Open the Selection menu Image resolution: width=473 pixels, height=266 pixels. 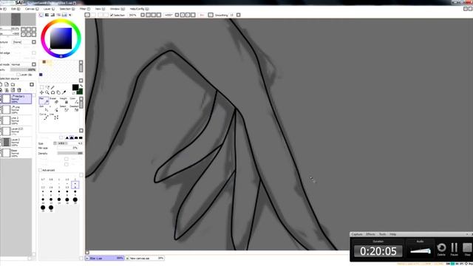[67, 9]
